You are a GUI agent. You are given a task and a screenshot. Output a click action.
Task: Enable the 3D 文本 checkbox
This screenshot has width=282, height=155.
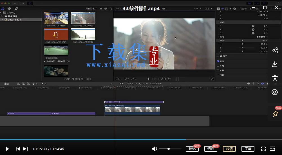(218, 56)
